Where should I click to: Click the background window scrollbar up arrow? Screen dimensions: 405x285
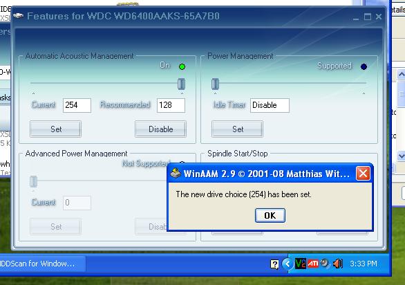coord(401,75)
